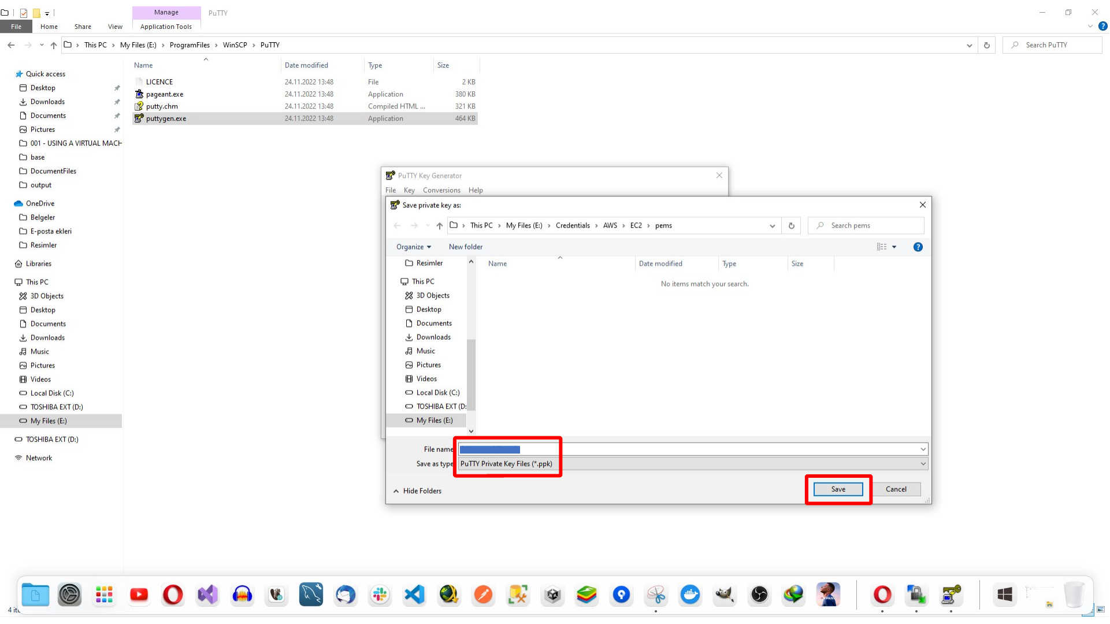
Task: Open the recycle bin in dock
Action: pos(1074,595)
